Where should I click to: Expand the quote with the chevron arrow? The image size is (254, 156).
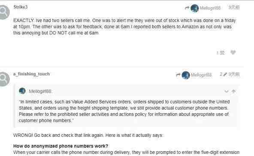click(x=227, y=91)
